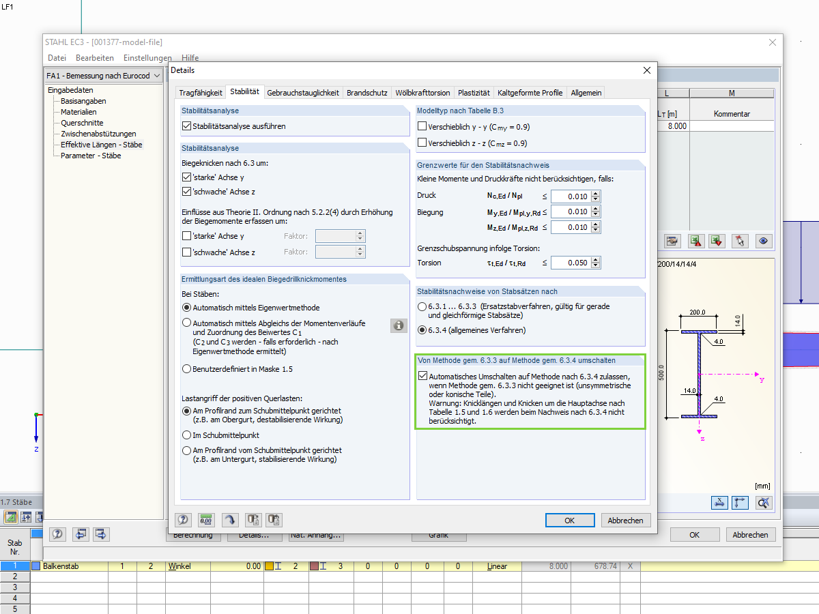Select the pick-object cursor icon
This screenshot has width=819, height=614.
[x=740, y=241]
